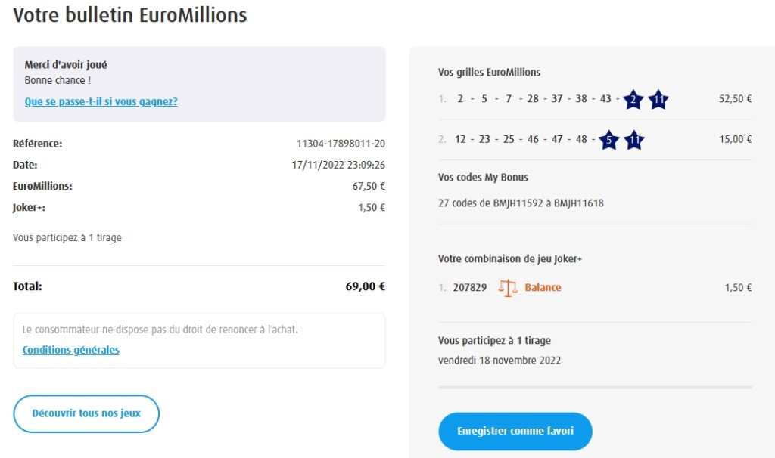Click the purchase date 17/11/2022 23:09:26
775x458 pixels.
click(x=338, y=165)
